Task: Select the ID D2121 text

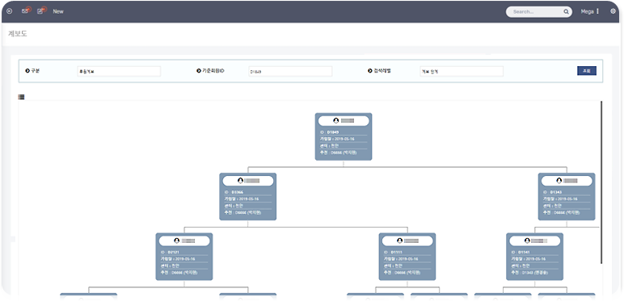Action: click(171, 252)
